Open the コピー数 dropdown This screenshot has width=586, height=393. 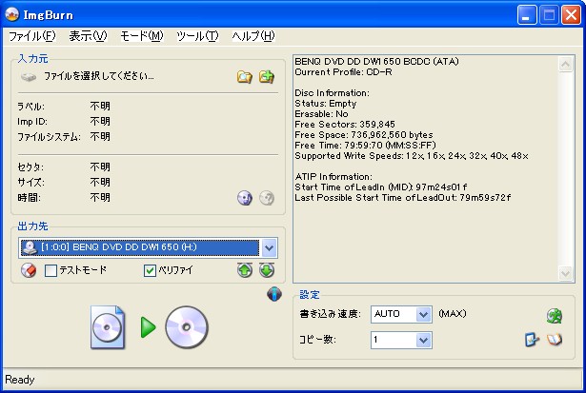pos(423,340)
